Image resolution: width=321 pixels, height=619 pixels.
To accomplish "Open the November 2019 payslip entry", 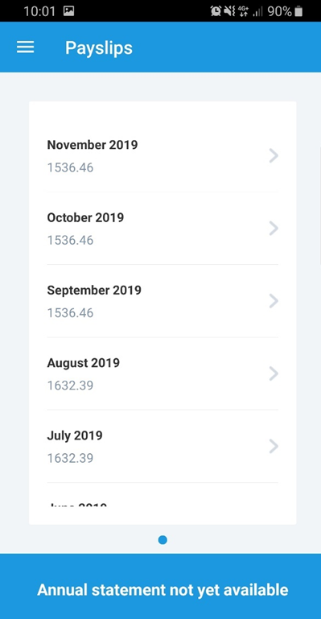I will [x=163, y=156].
